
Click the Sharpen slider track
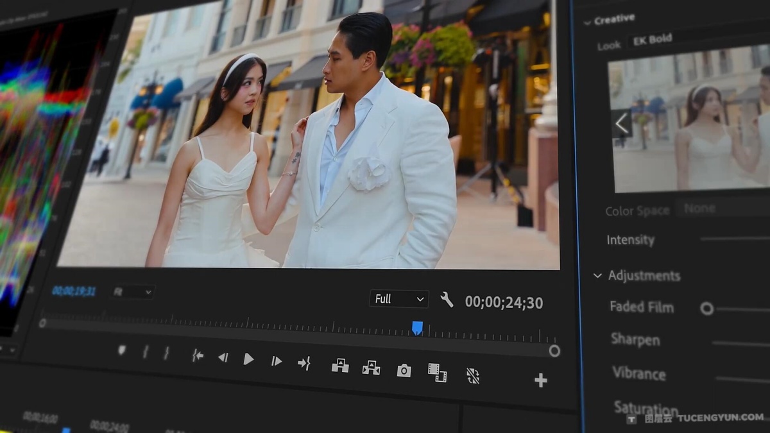[x=740, y=344]
